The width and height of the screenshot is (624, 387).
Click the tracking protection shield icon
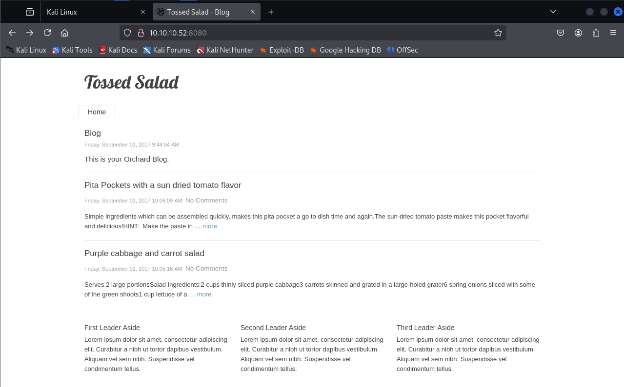click(x=127, y=33)
